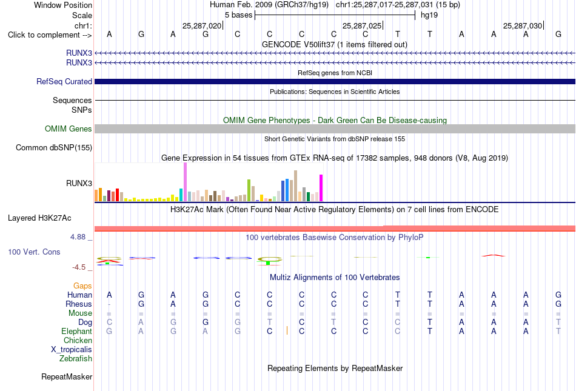Click the H3K27Ac Mark track title

click(334, 210)
